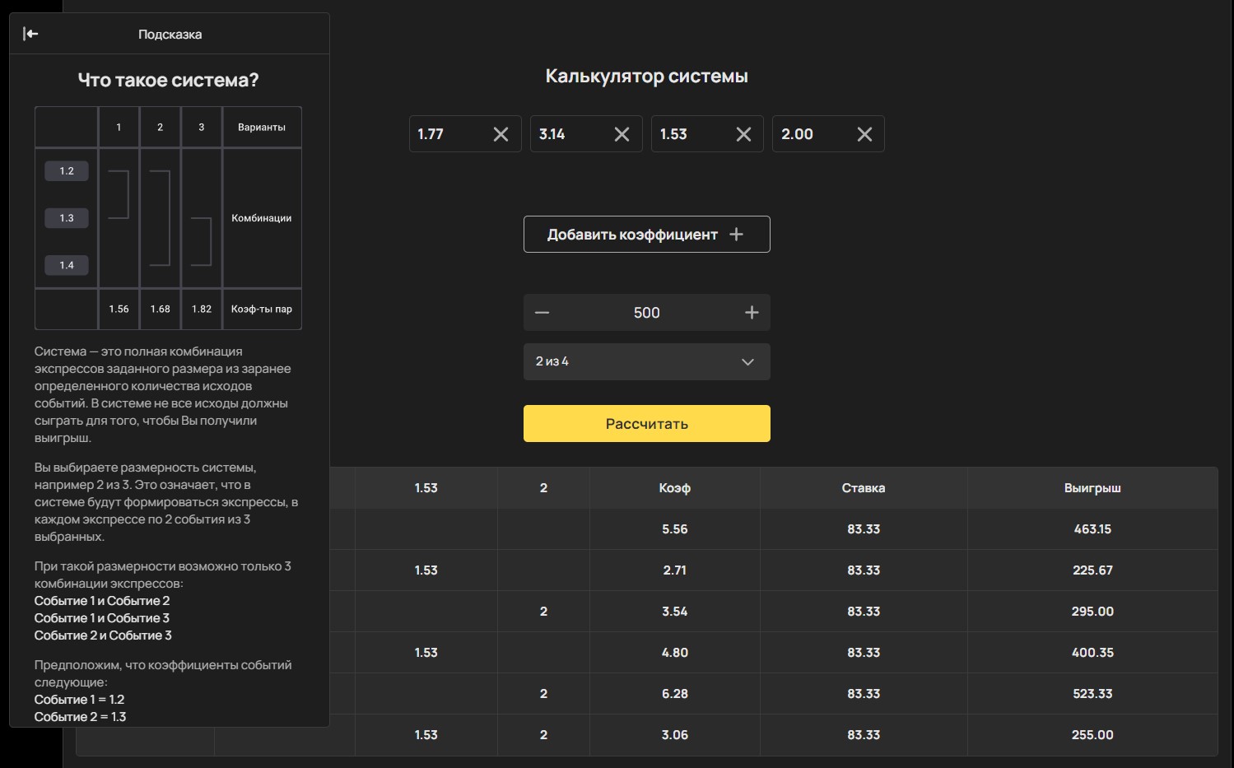Image resolution: width=1234 pixels, height=768 pixels.
Task: Increase bet amount with plus icon
Action: pos(752,313)
